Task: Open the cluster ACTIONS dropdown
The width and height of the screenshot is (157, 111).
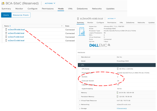Action: [x=50, y=3]
